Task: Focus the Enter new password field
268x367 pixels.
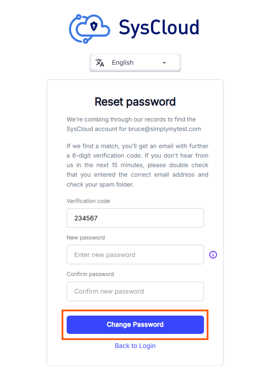Action: [x=135, y=255]
